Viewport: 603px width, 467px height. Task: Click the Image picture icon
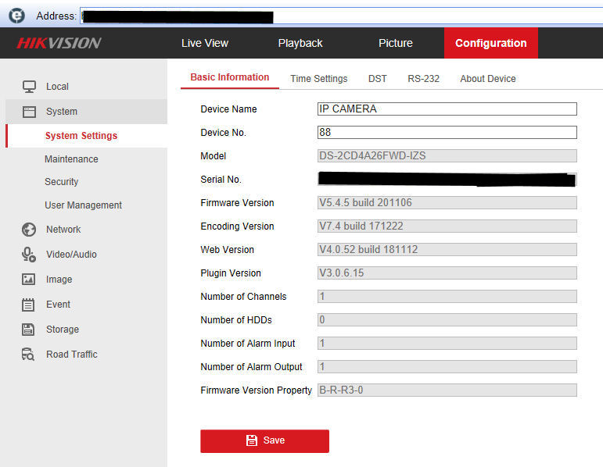pos(29,280)
